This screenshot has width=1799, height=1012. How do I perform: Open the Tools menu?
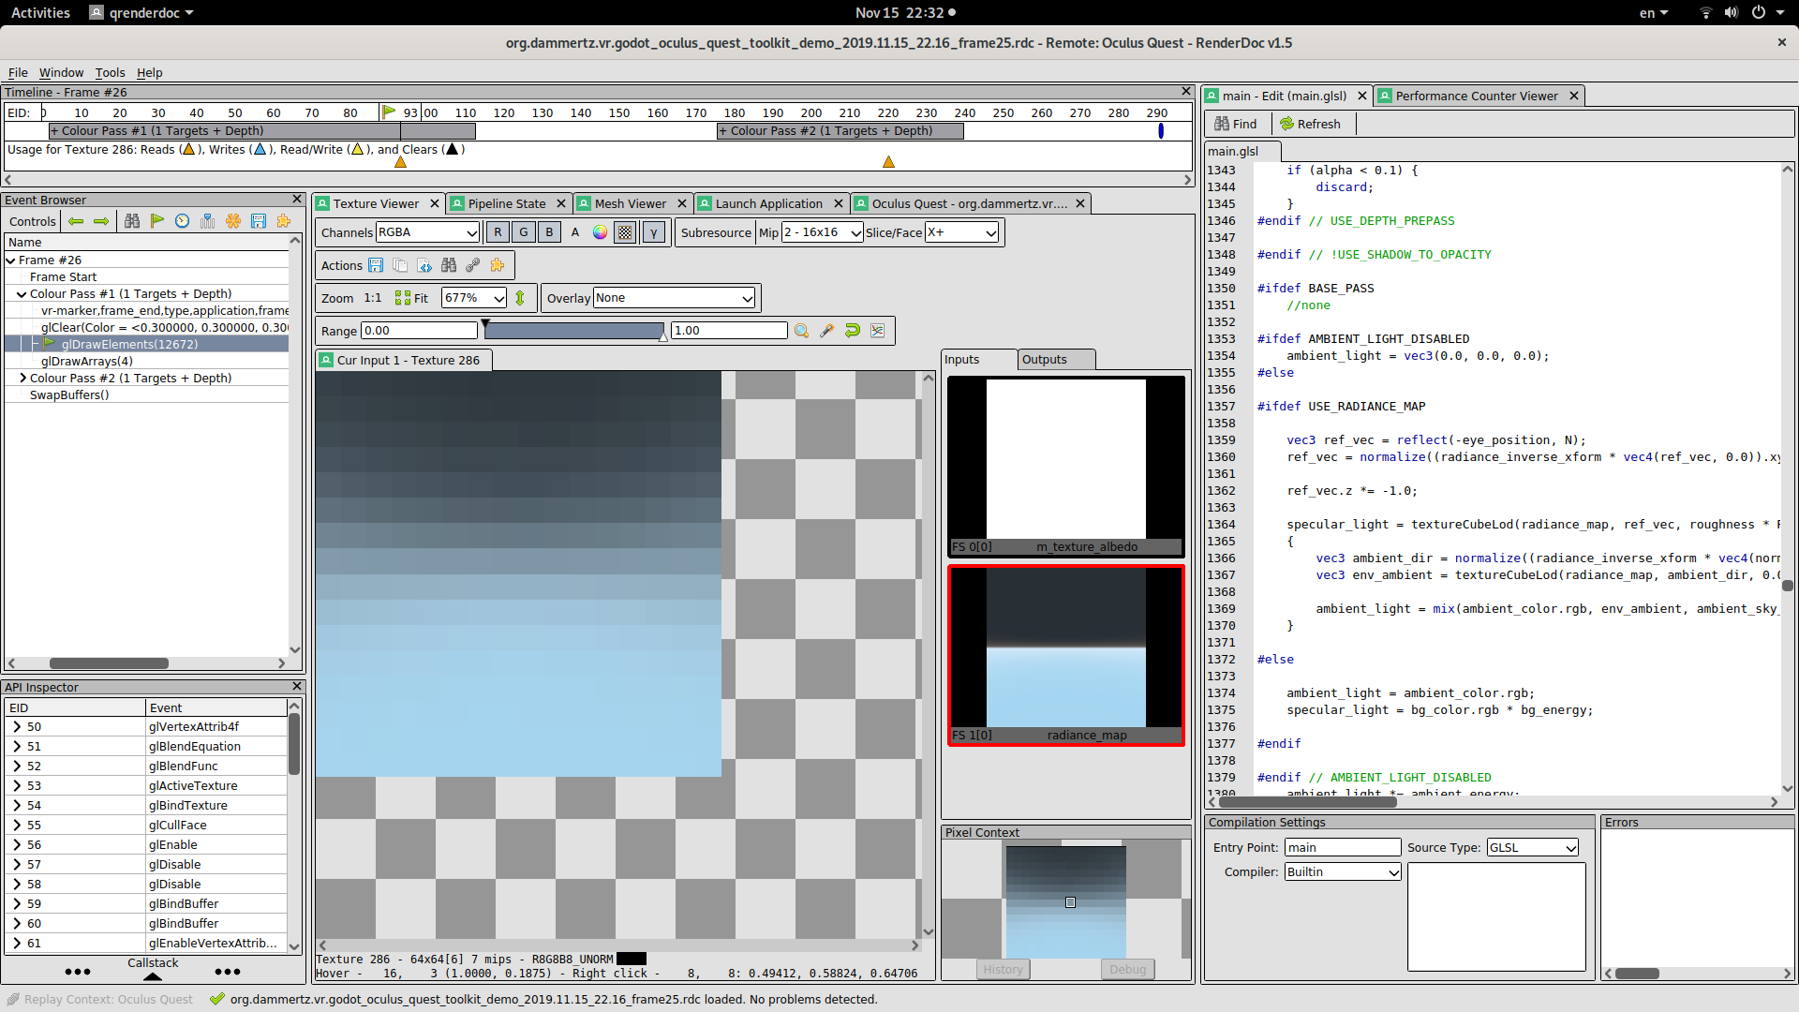[110, 72]
